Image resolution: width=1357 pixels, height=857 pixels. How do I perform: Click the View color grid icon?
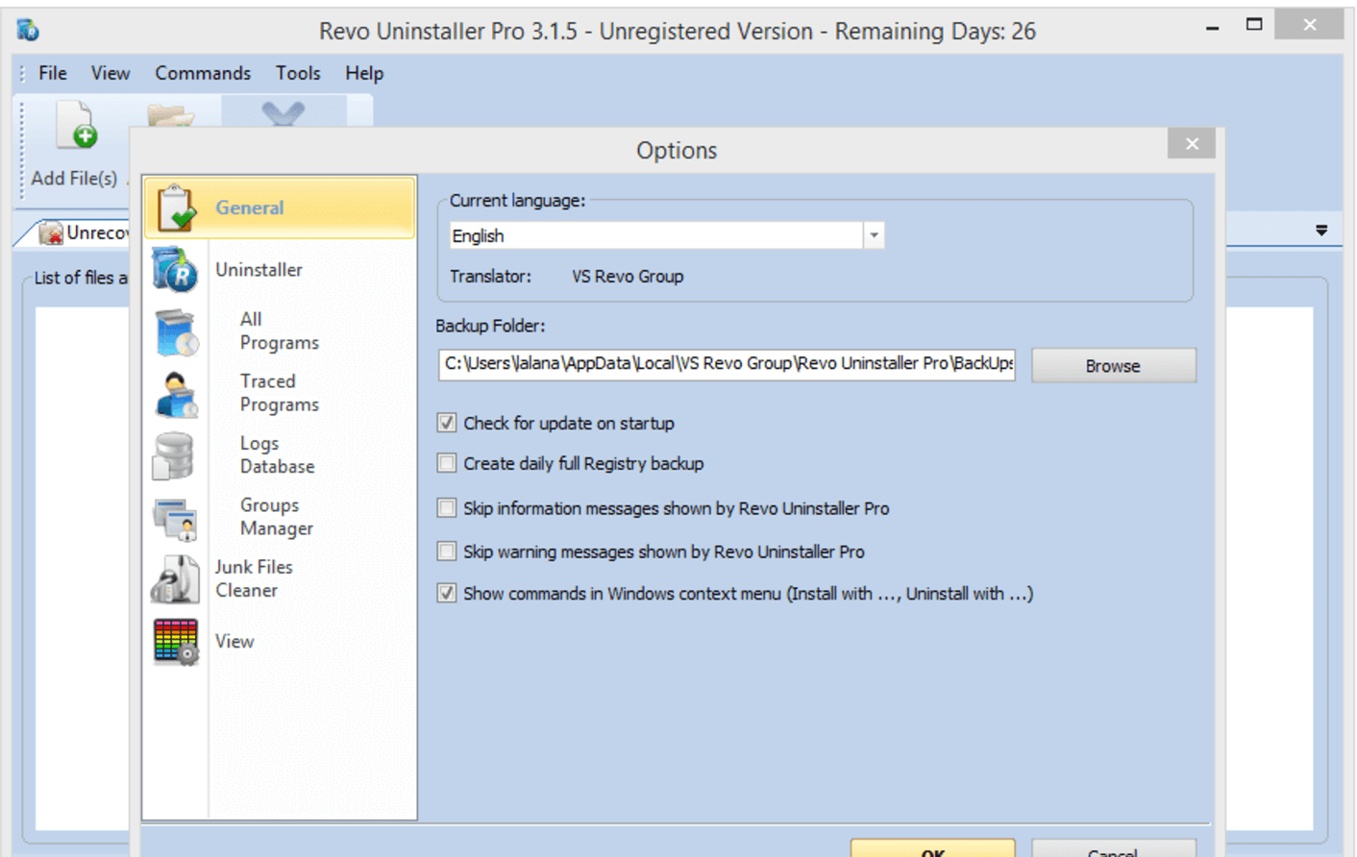click(176, 642)
